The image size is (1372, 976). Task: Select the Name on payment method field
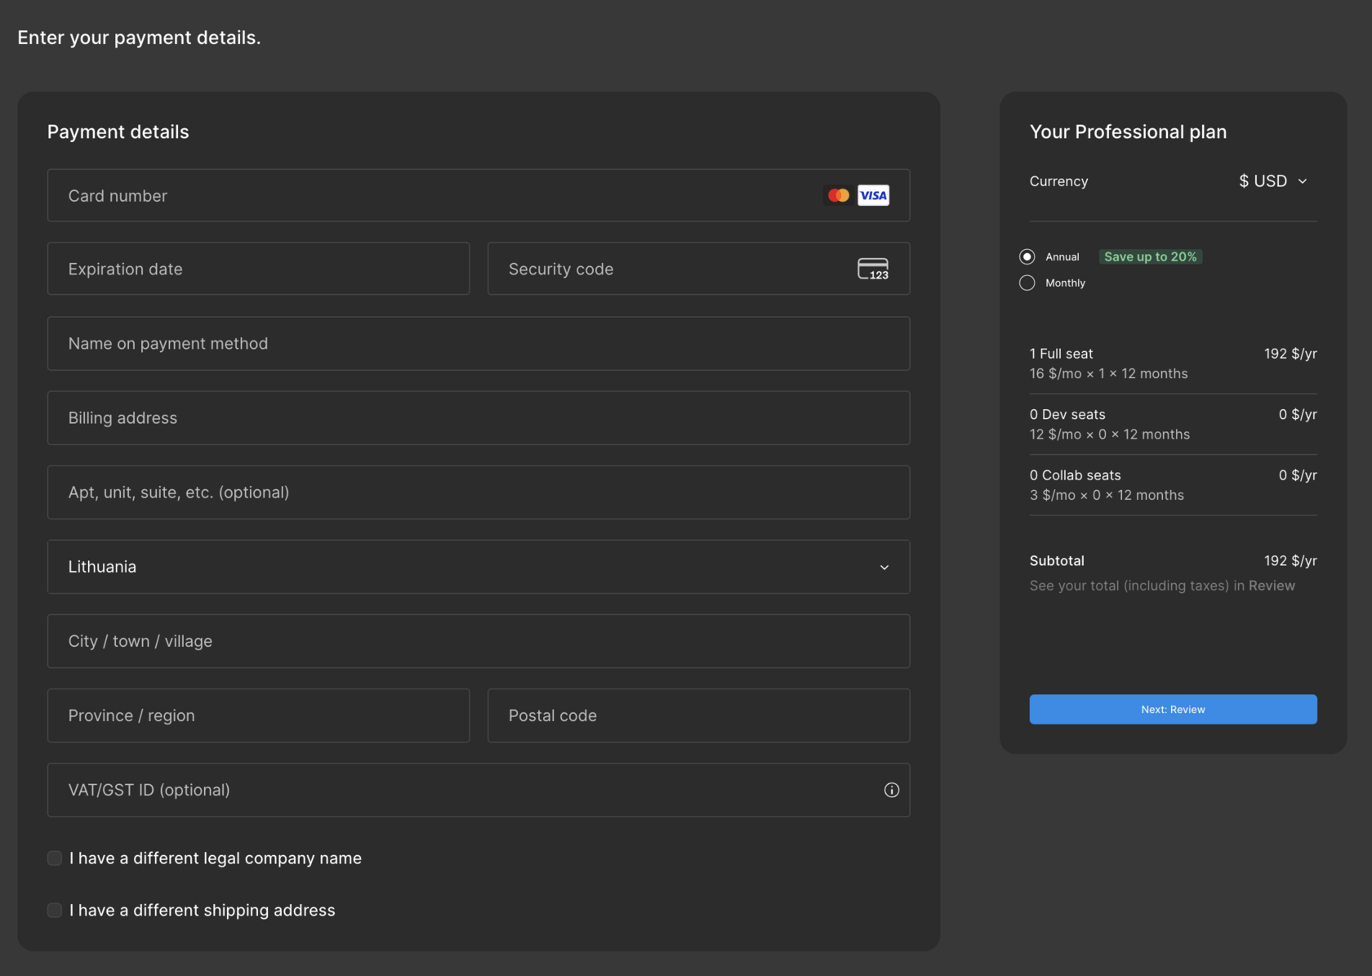[478, 344]
